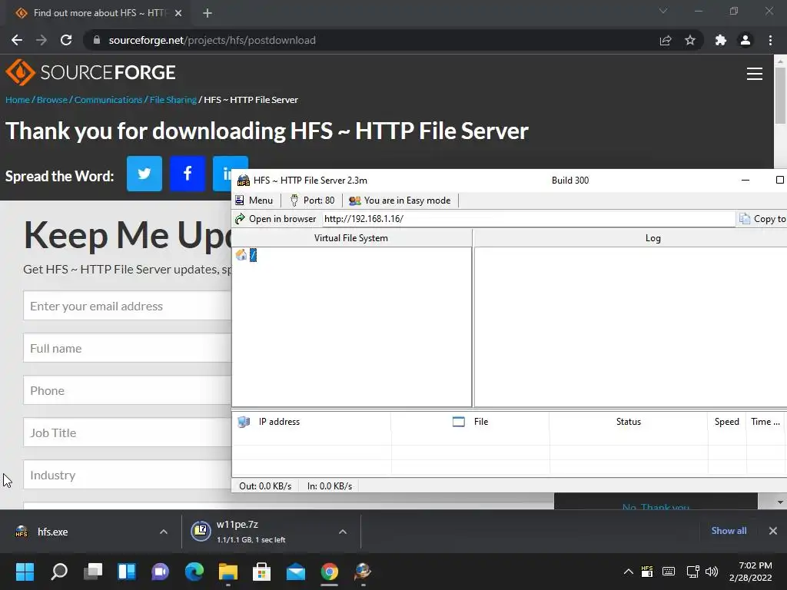Viewport: 787px width, 590px height.
Task: Open the Home breadcrumb link
Action: coord(18,100)
